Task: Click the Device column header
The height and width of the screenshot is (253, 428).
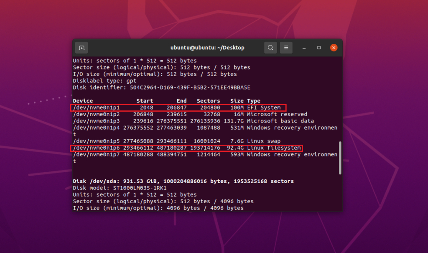Action: tap(83, 101)
